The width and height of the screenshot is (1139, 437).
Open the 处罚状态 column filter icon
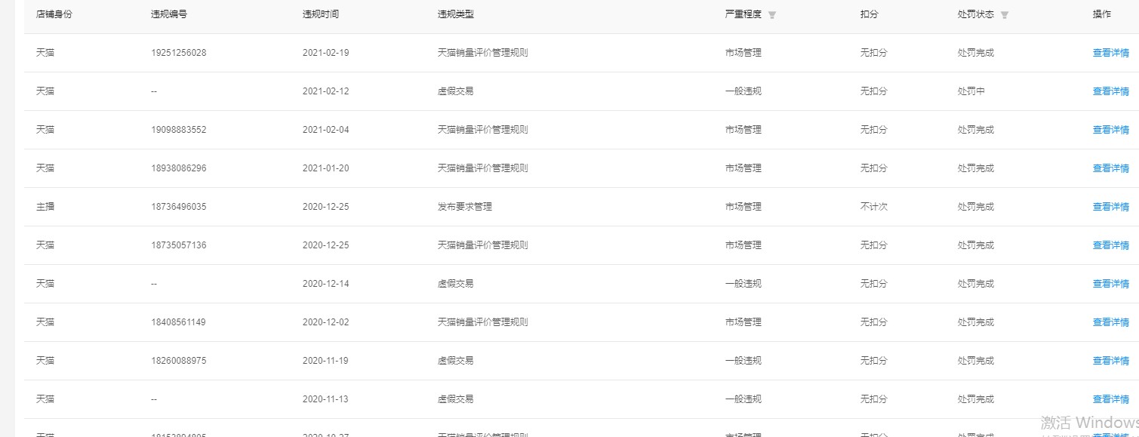tap(1005, 15)
